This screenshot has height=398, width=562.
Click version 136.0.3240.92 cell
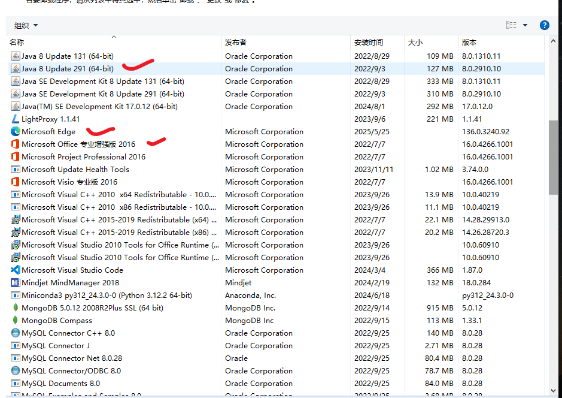pyautogui.click(x=485, y=131)
